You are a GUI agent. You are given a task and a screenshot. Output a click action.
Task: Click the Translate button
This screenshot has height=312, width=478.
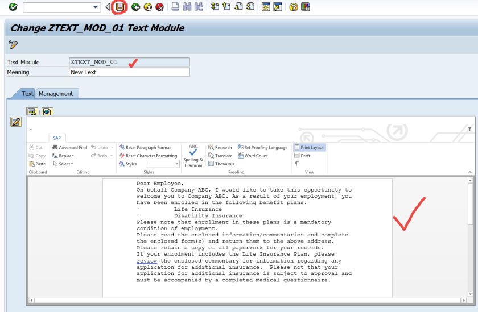coord(220,156)
